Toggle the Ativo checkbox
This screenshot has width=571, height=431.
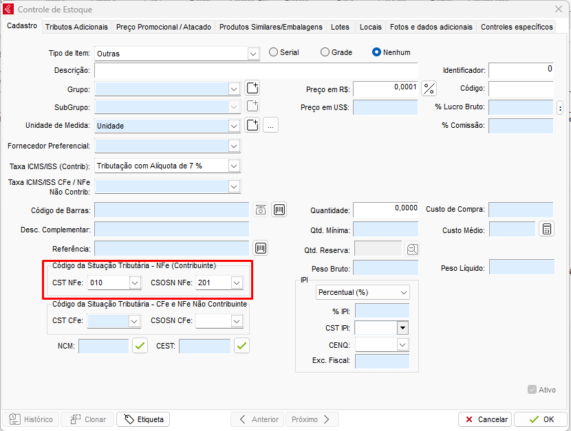pyautogui.click(x=532, y=390)
